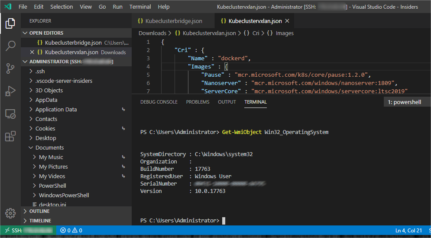Click errors and warnings status bar indicator
Screen dimensions: 431x238
(x=71, y=231)
